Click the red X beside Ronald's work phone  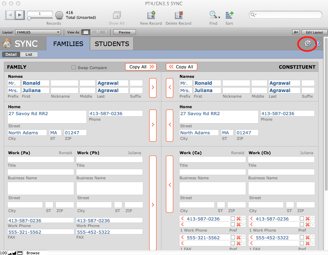pyautogui.click(x=239, y=219)
